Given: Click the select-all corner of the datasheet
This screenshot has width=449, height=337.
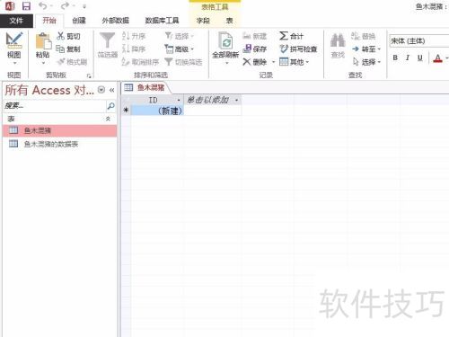Looking at the screenshot, I should coord(126,100).
